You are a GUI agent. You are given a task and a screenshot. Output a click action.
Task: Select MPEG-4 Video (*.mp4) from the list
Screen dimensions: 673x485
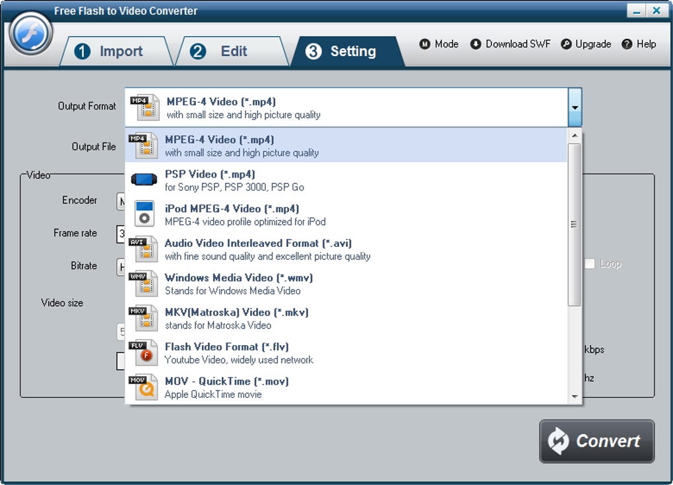(346, 145)
